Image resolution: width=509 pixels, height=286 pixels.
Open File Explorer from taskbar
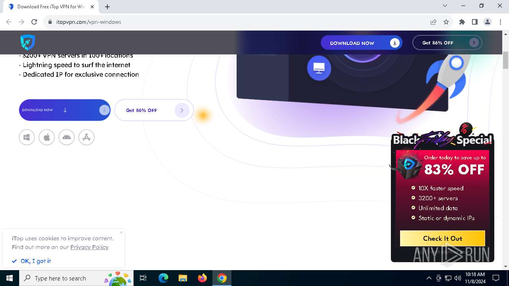click(x=183, y=278)
